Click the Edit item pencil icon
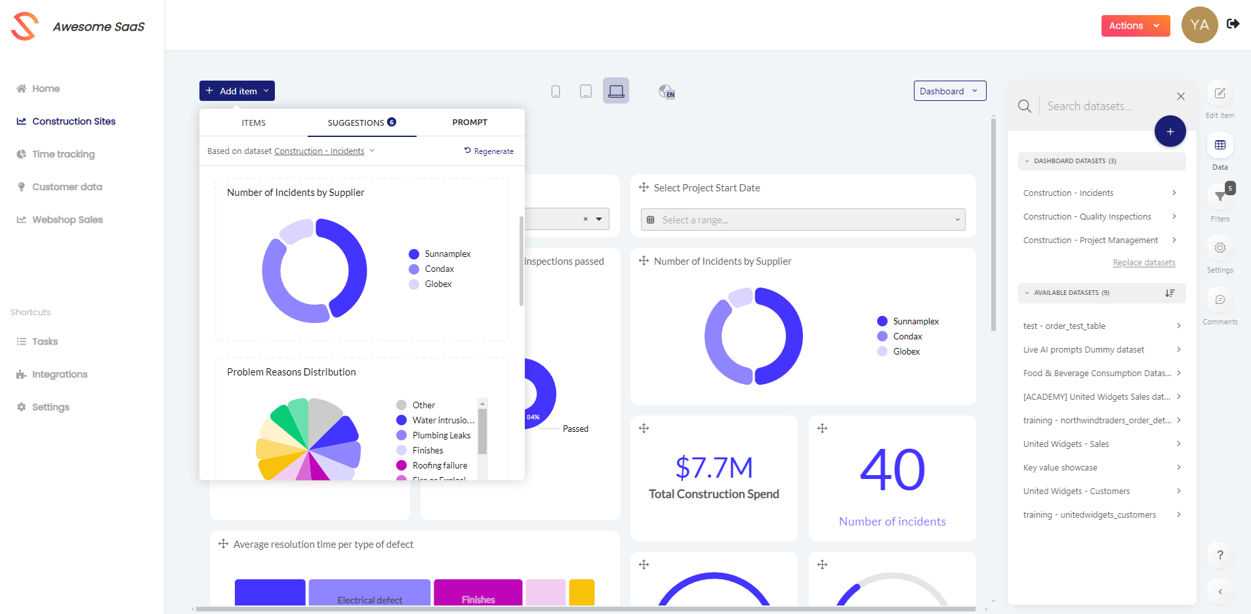1251x614 pixels. click(1220, 94)
